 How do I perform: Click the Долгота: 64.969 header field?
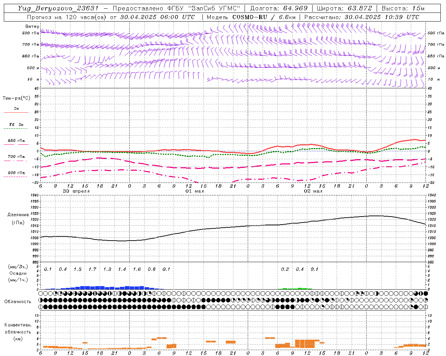[279, 8]
